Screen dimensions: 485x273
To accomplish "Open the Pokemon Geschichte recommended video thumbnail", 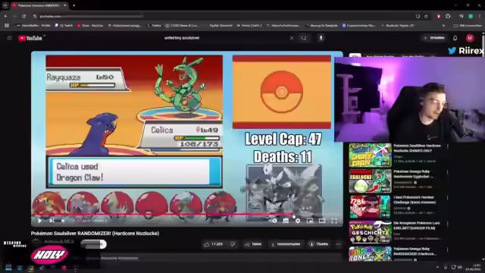I will click(x=371, y=232).
